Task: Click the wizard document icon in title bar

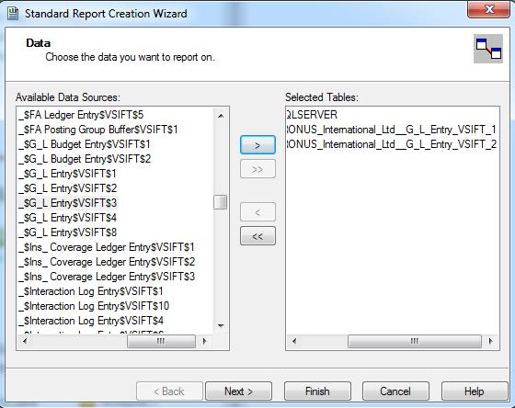Action: (13, 14)
